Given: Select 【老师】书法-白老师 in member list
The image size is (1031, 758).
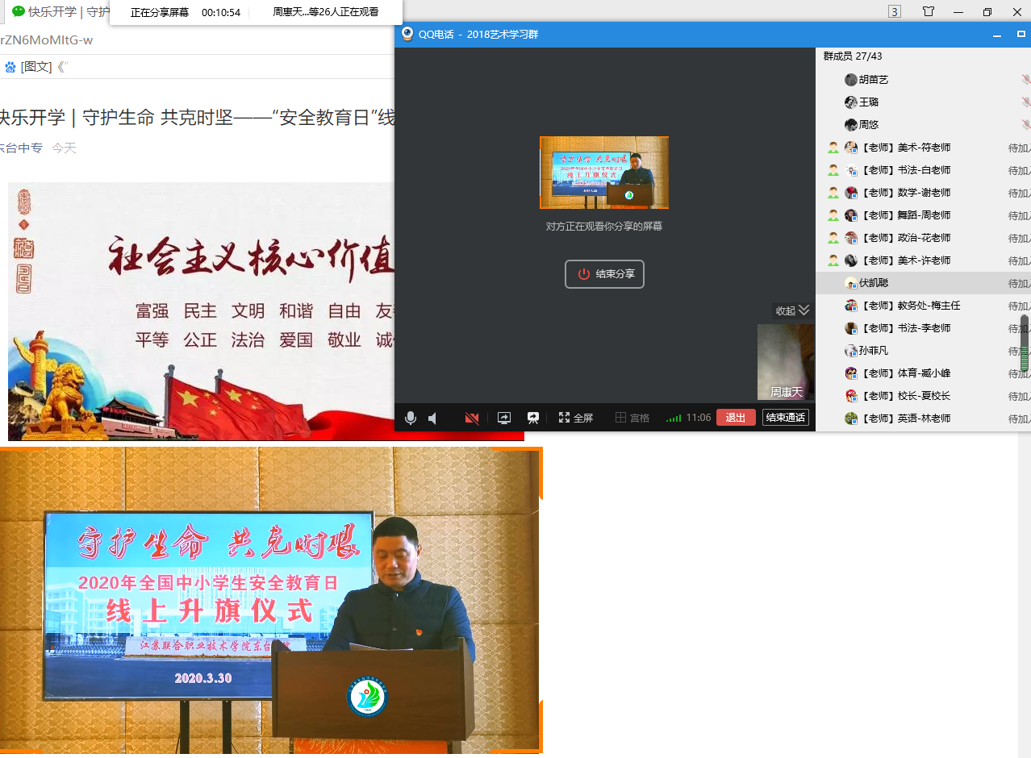Looking at the screenshot, I should tap(923, 170).
